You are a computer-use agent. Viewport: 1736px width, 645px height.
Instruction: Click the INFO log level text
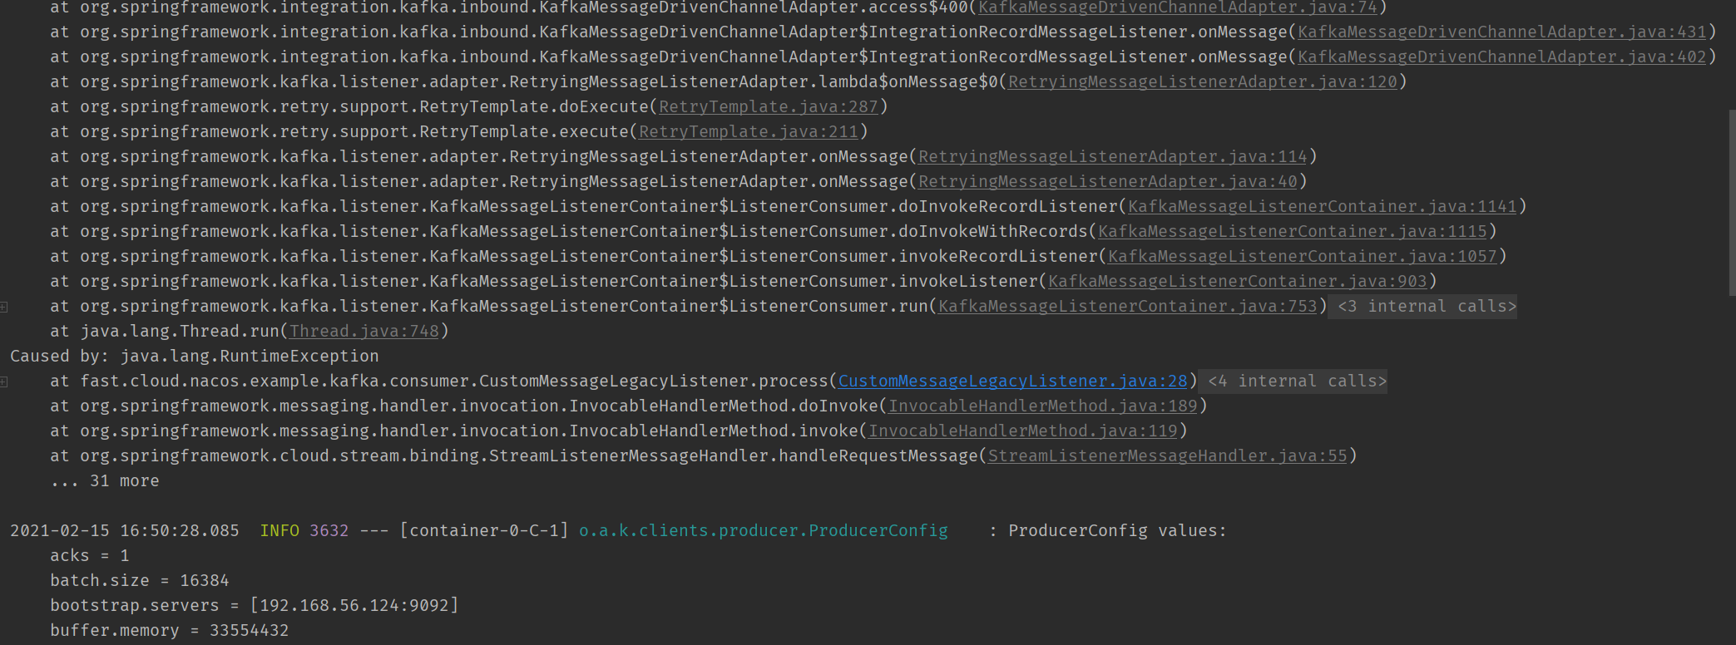(279, 531)
